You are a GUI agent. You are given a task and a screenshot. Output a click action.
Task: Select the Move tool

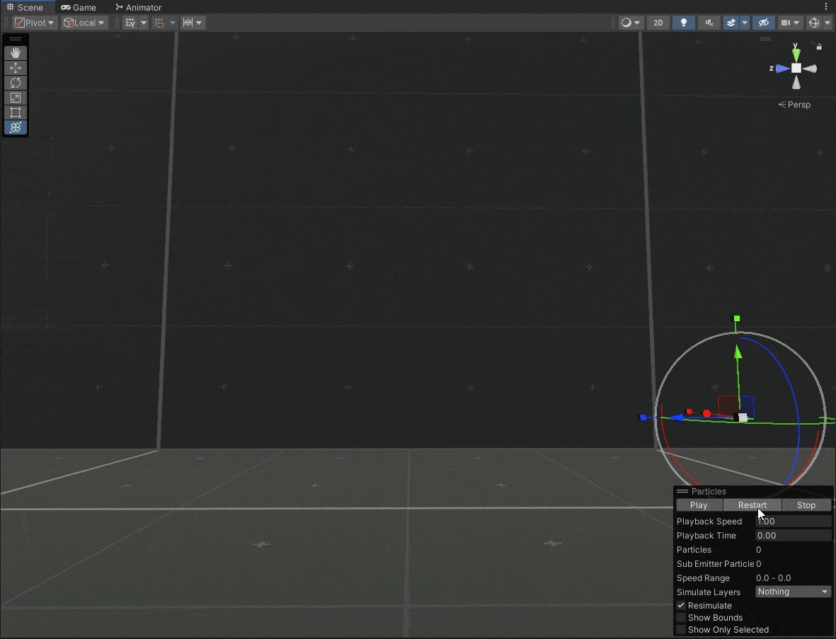pos(16,68)
